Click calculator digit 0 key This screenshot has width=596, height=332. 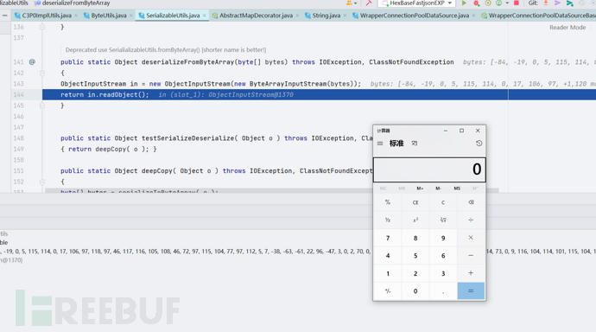coord(415,290)
